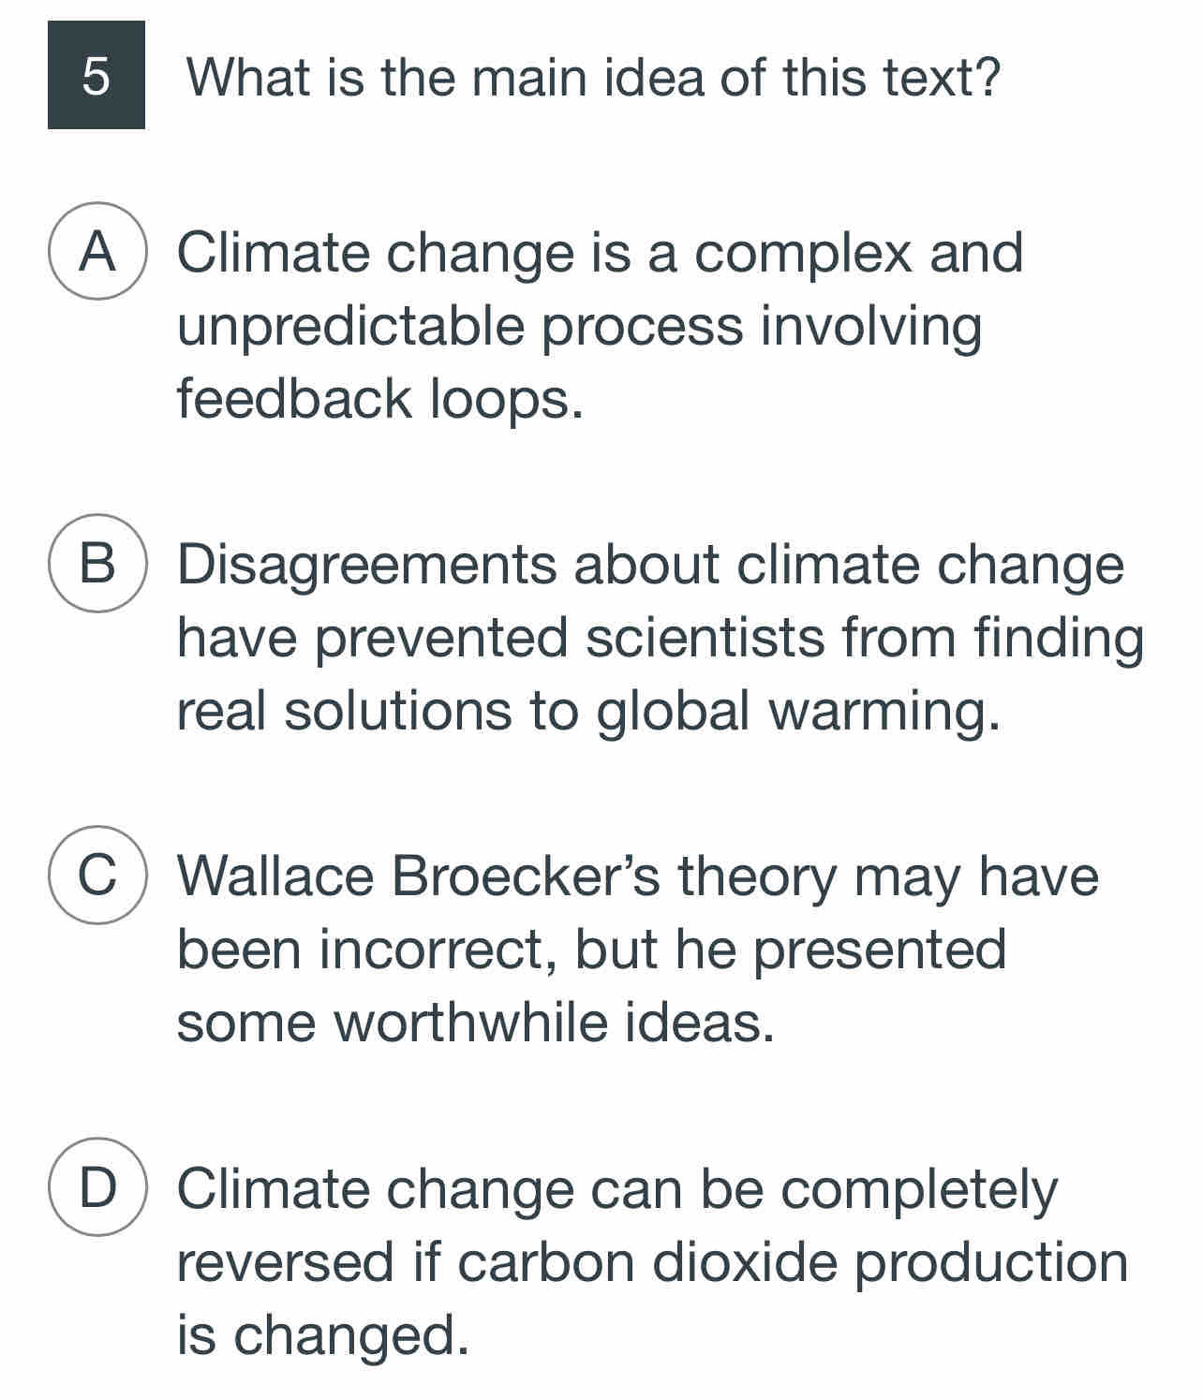Click the line "Climate change can be completely"
This screenshot has width=1203, height=1399.
tap(617, 1189)
